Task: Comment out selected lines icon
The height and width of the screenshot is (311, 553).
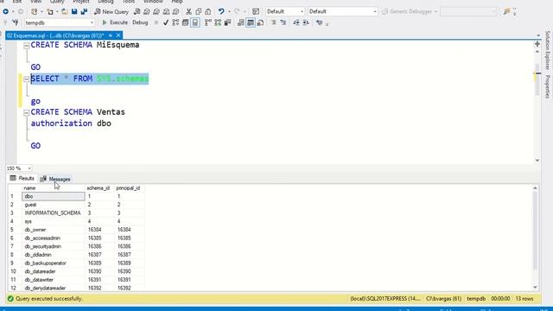Action: point(273,22)
